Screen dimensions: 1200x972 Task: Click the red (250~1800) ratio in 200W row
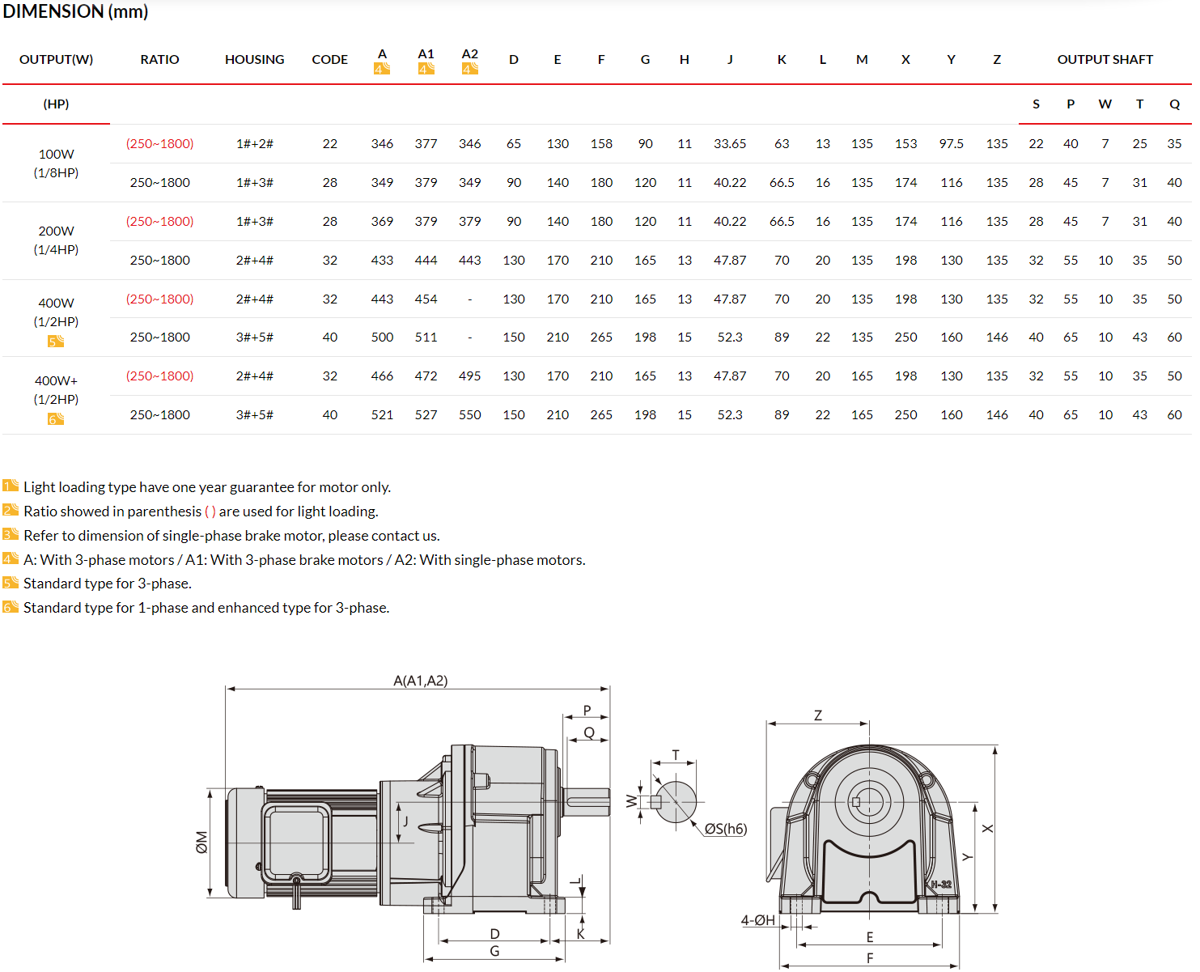159,221
